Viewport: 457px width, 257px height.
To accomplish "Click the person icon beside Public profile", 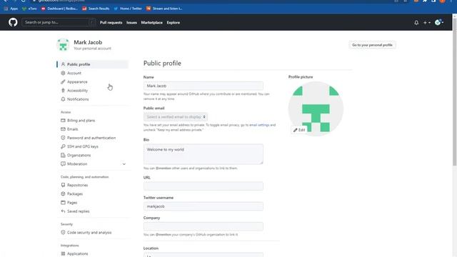I will click(x=63, y=64).
